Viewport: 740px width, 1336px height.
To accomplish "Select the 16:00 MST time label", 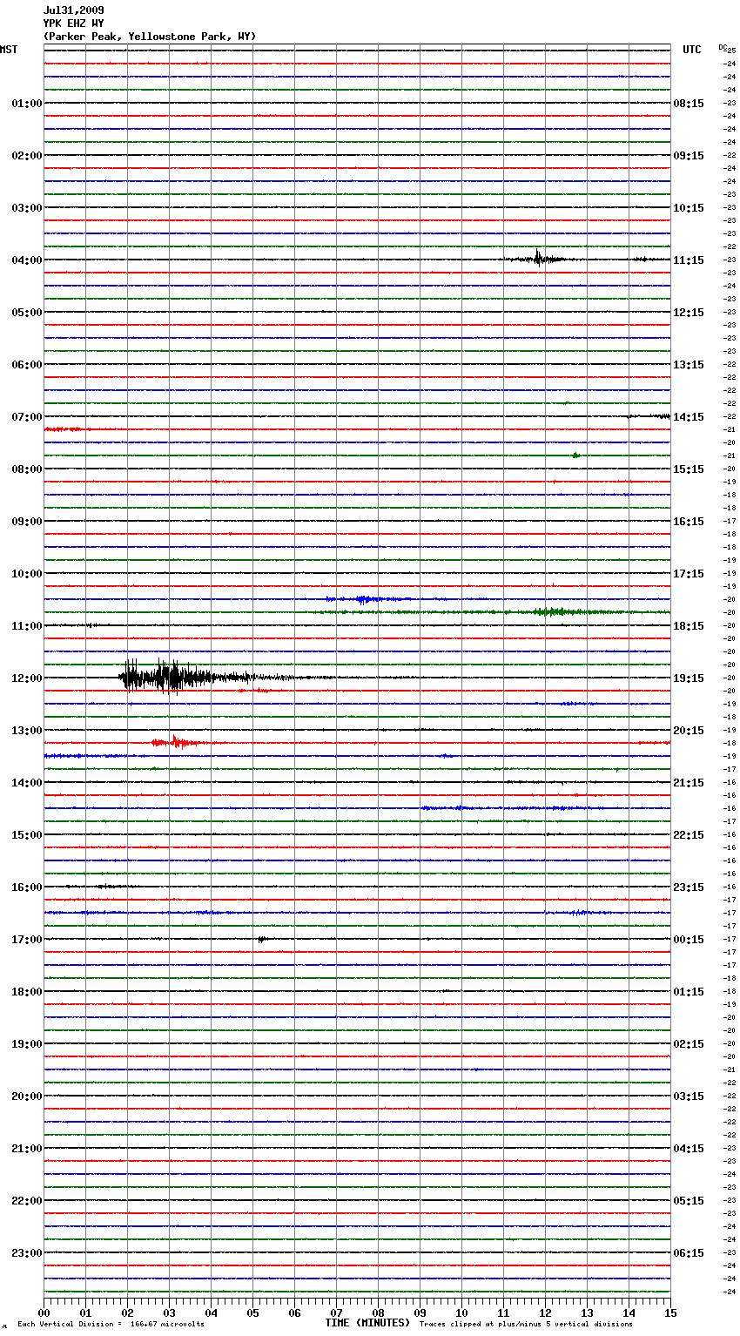I will pyautogui.click(x=26, y=887).
